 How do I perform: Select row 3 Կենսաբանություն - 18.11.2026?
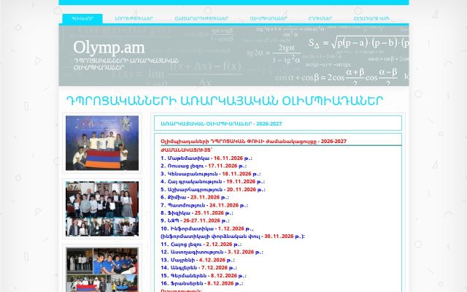pos(211,174)
